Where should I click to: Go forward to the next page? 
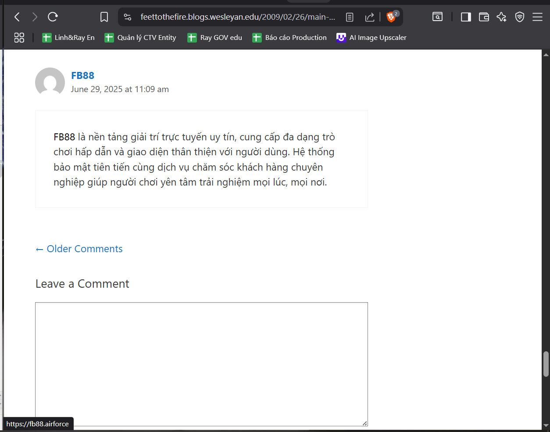[x=35, y=17]
